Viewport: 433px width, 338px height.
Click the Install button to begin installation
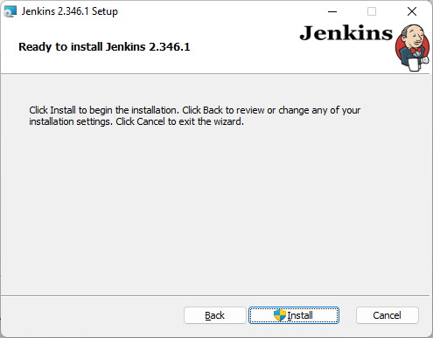point(294,315)
